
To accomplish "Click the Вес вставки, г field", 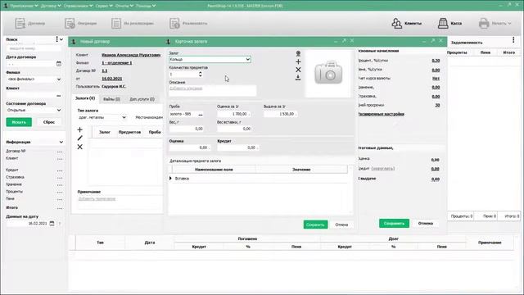I will coord(234,129).
